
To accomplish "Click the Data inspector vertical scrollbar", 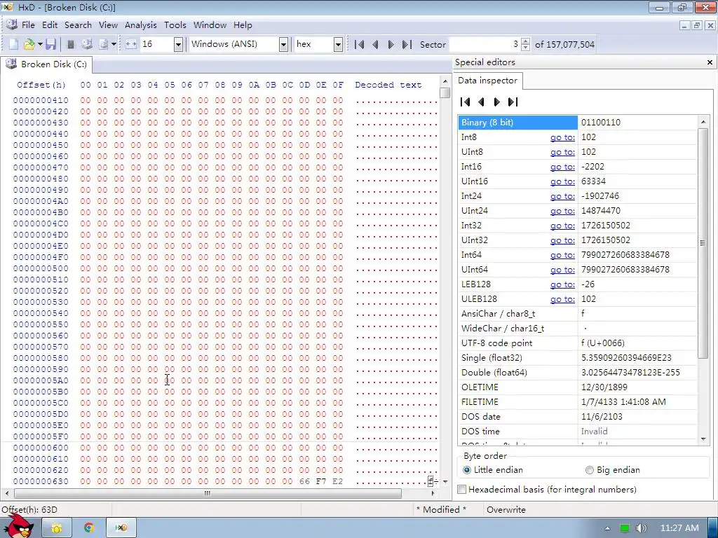I will (703, 243).
